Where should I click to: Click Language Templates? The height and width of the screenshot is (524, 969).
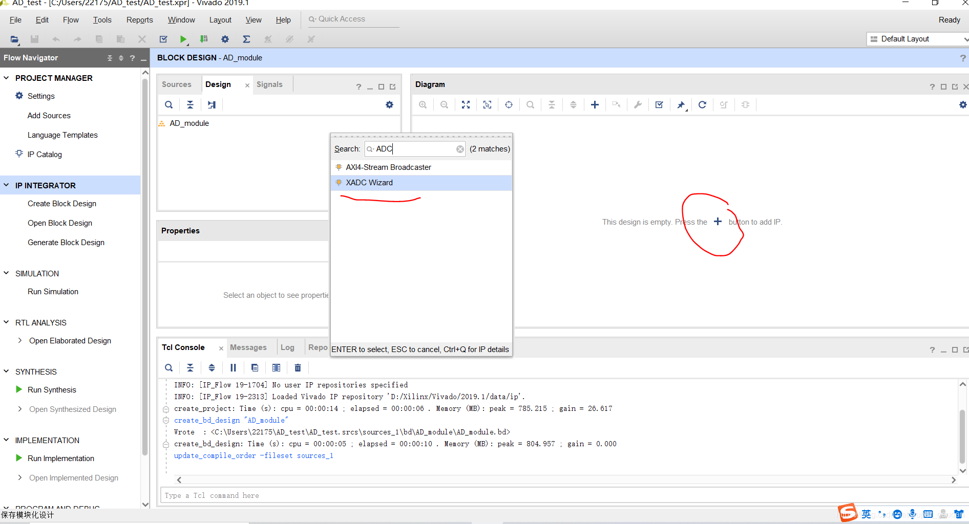click(62, 135)
